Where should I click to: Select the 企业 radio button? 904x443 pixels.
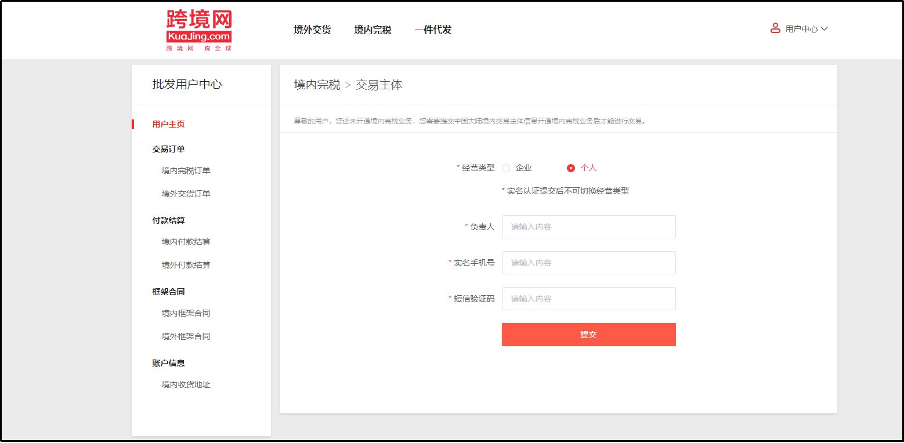coord(506,168)
